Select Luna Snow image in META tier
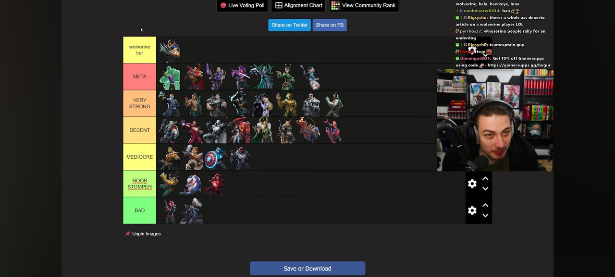Image resolution: width=615 pixels, height=277 pixels. 310,77
